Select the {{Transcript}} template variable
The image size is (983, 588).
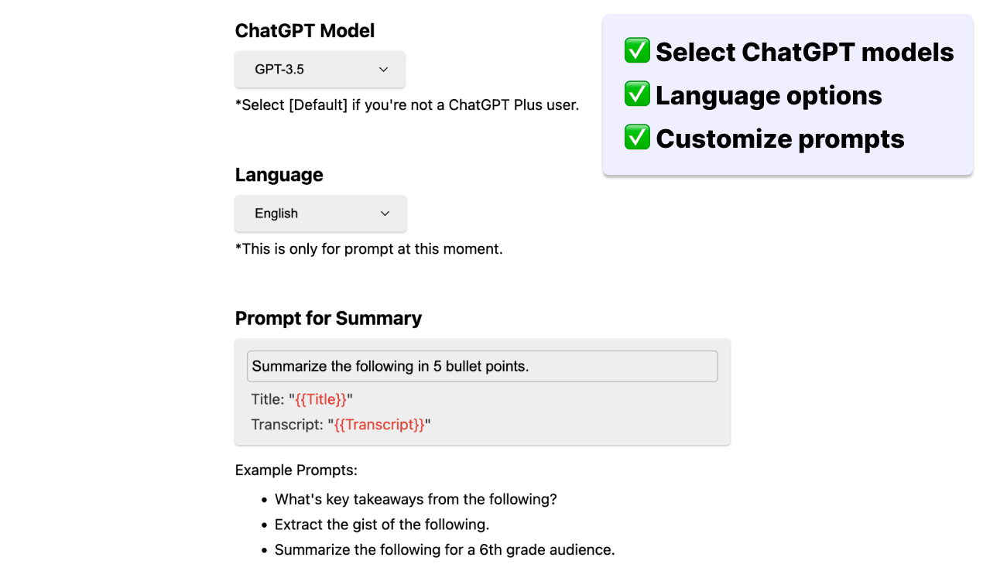[x=378, y=424]
